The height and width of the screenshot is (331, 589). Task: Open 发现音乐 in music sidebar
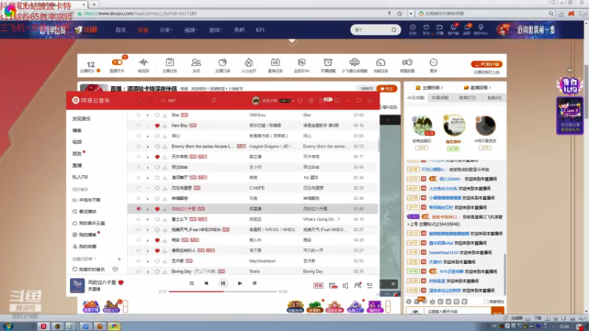[82, 118]
